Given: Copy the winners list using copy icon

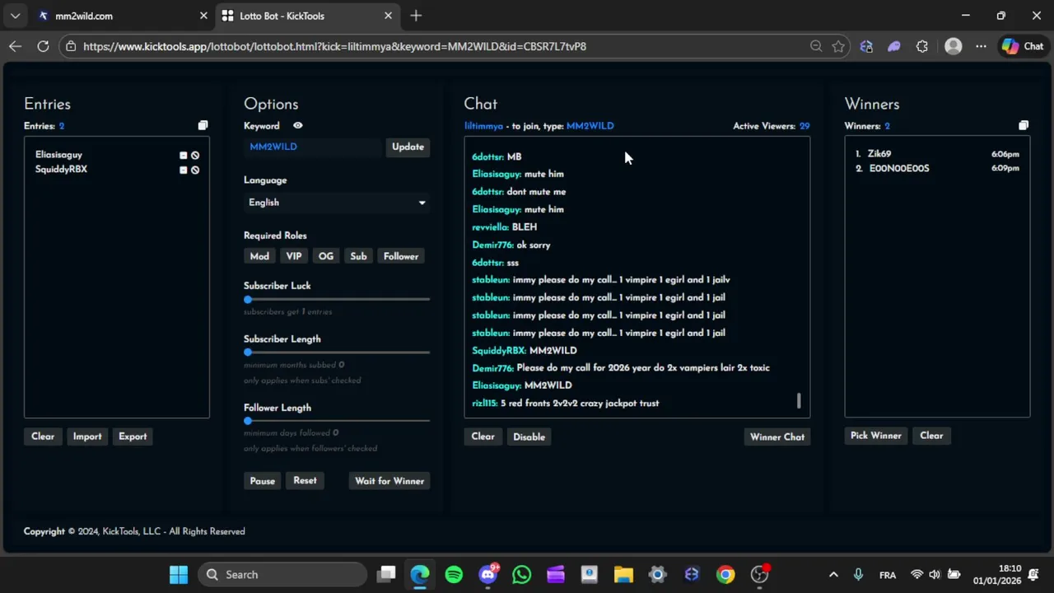Looking at the screenshot, I should 1024,126.
